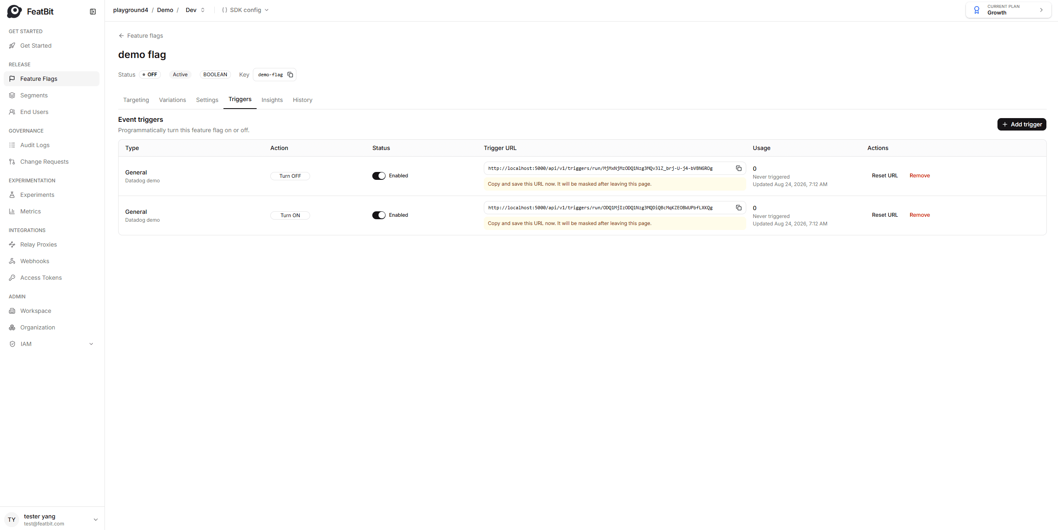The image size is (1058, 530).
Task: Click the IAM shield icon
Action: coord(12,344)
